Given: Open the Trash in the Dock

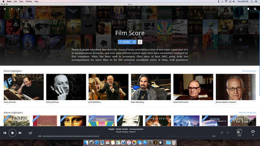Looking at the screenshot, I should click(x=174, y=143).
